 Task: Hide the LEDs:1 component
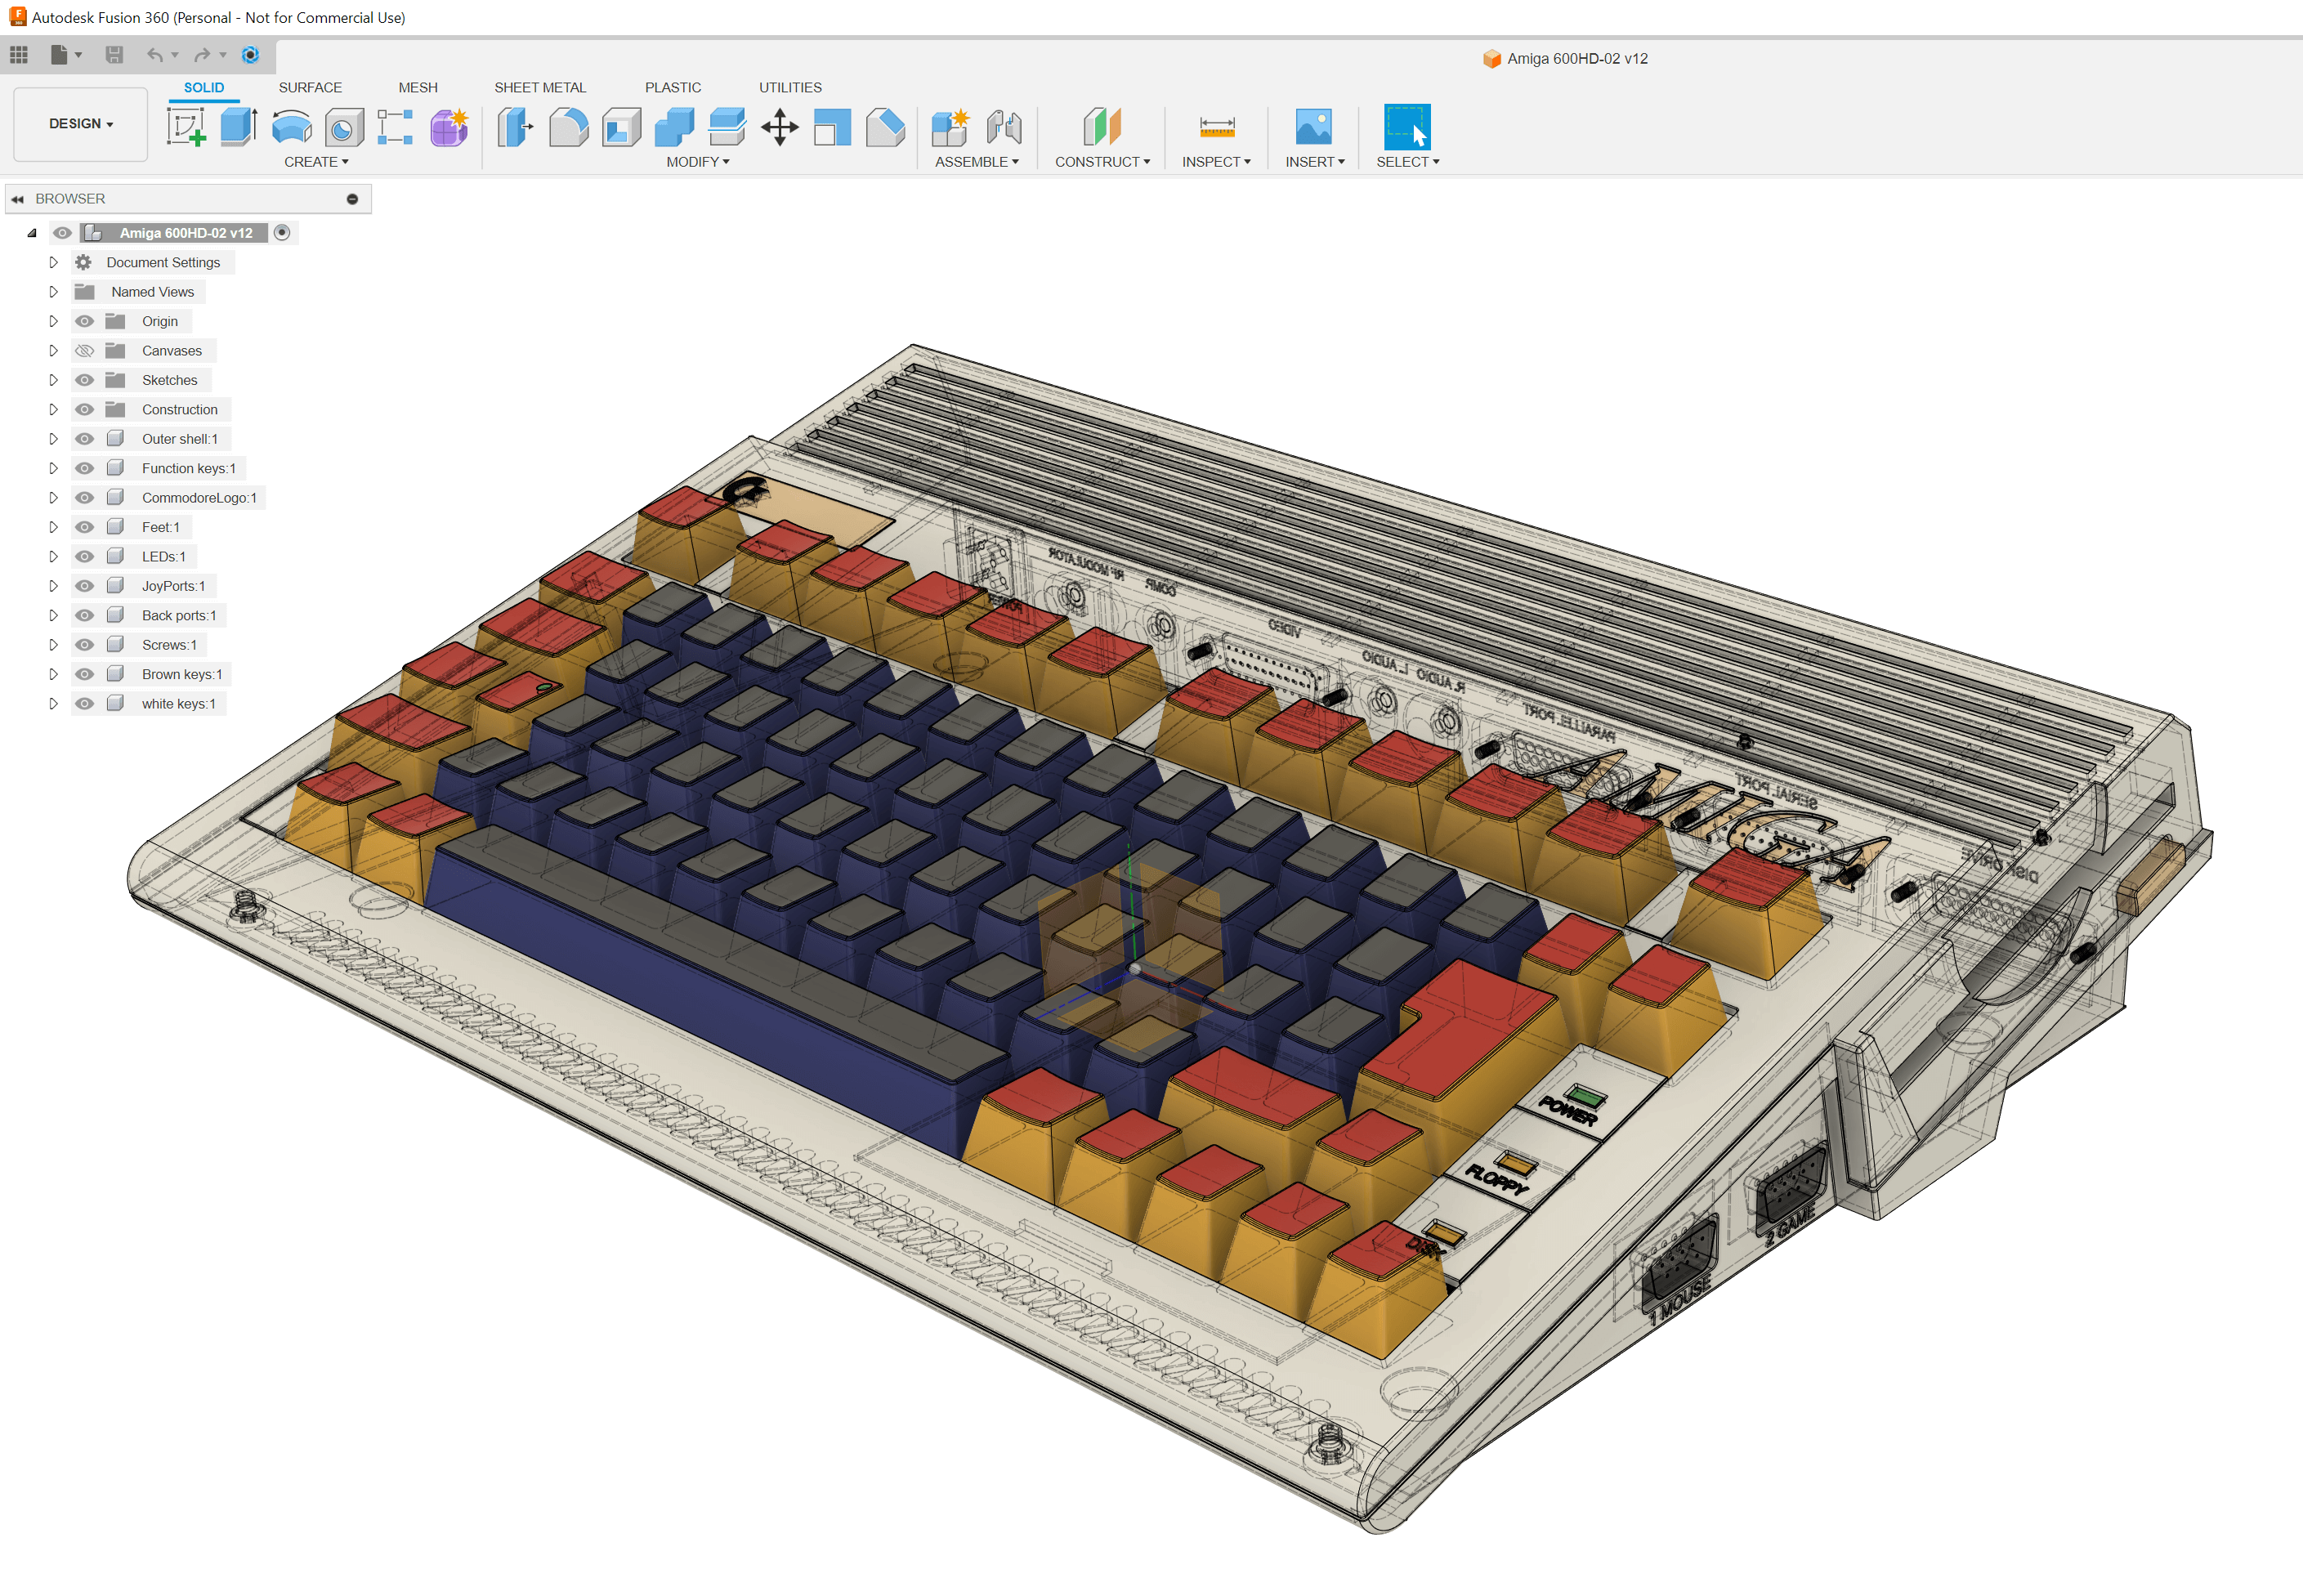(x=85, y=557)
